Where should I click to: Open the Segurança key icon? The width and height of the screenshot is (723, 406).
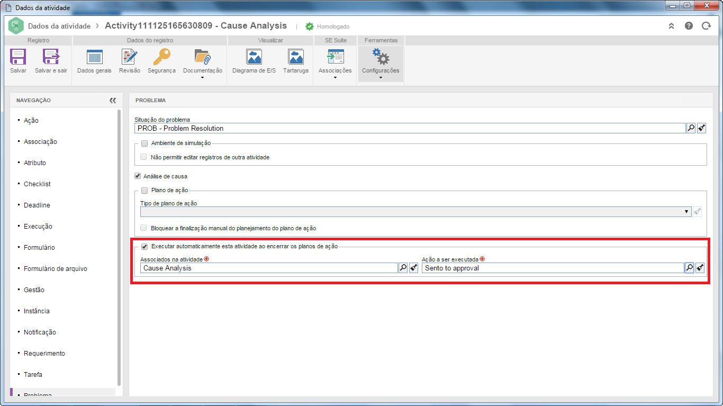(x=161, y=57)
